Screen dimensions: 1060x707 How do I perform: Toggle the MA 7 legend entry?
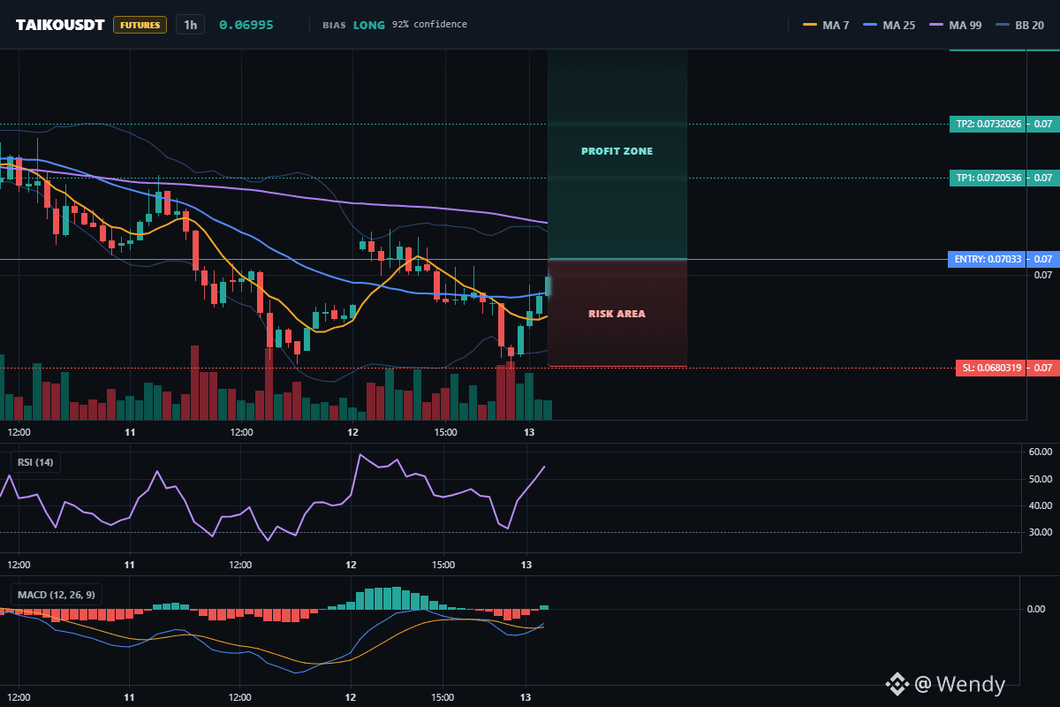[x=826, y=25]
